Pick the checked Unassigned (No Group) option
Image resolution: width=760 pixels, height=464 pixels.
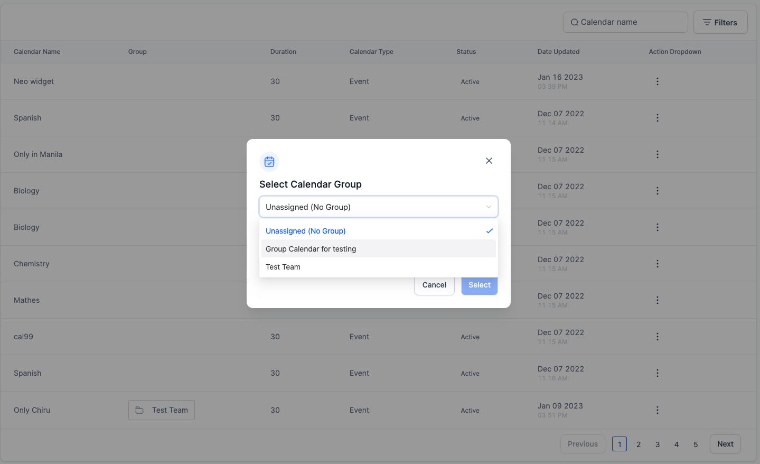tap(379, 231)
